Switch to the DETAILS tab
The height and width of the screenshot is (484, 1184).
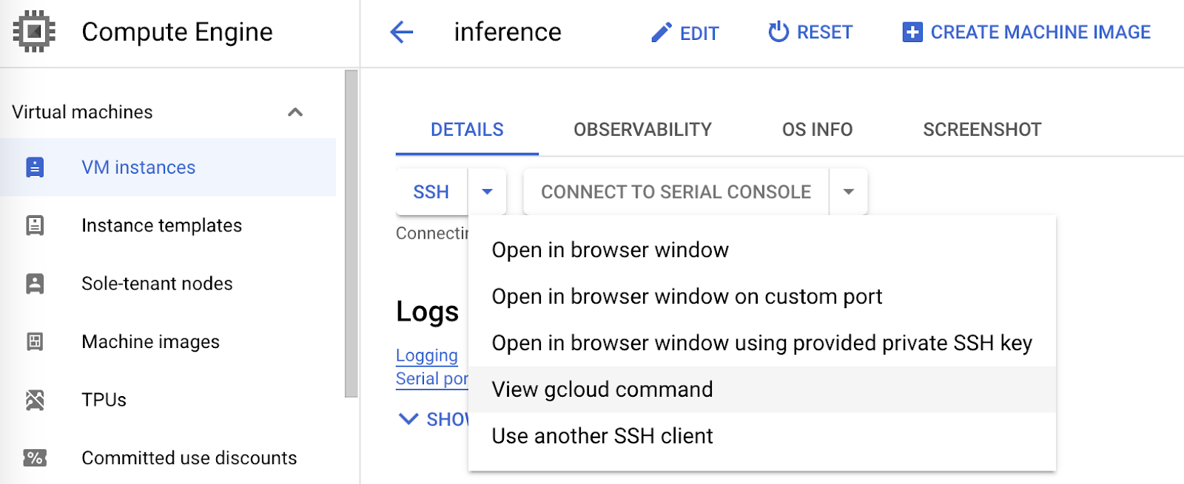pos(467,130)
